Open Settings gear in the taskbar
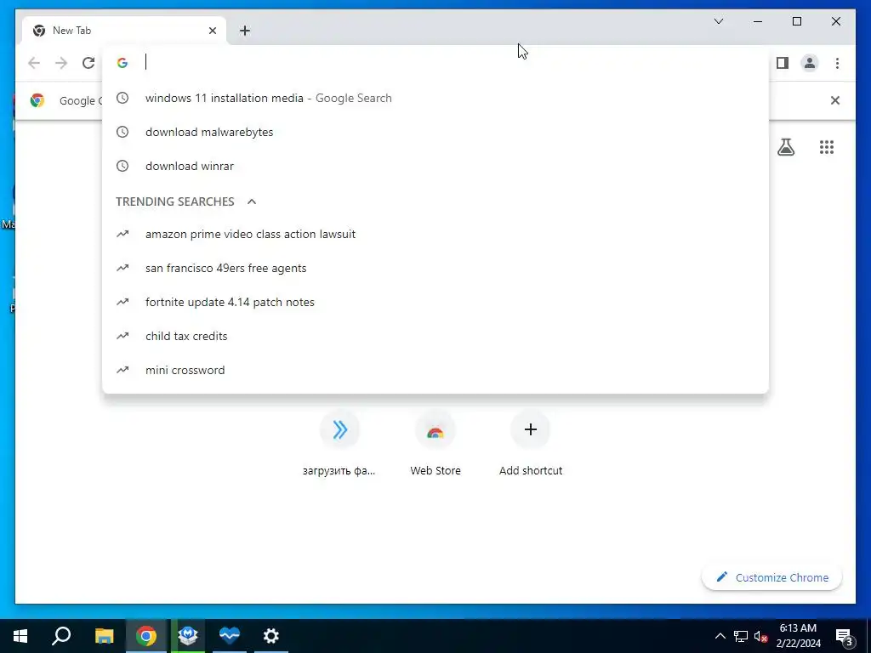 click(x=271, y=636)
